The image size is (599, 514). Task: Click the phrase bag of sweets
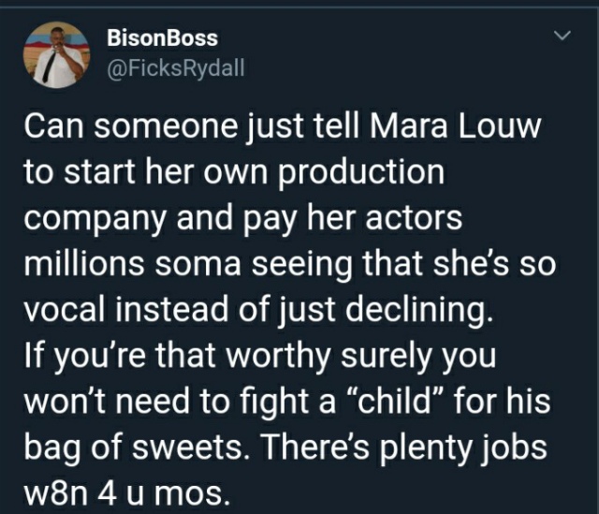(134, 448)
